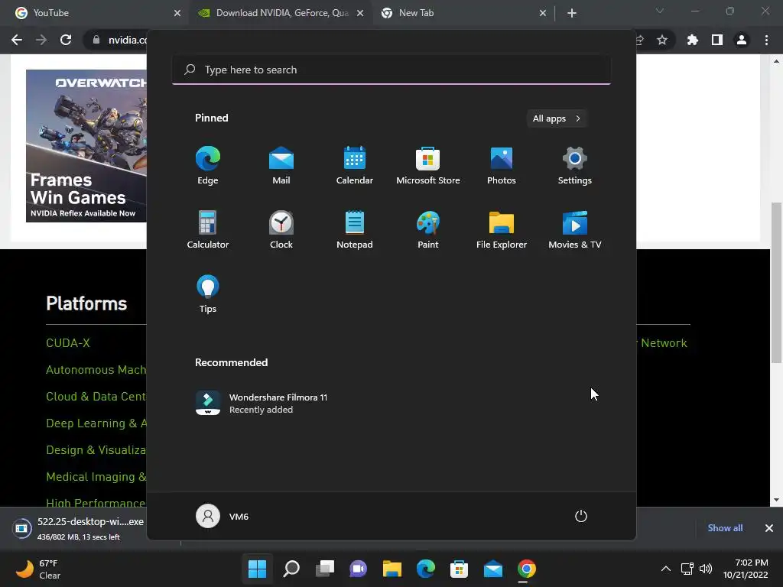The width and height of the screenshot is (783, 587).
Task: Open Teams Chat on taskbar
Action: (358, 569)
